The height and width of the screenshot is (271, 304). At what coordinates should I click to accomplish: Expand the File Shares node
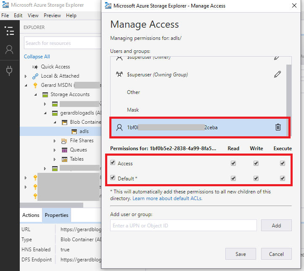(x=55, y=141)
